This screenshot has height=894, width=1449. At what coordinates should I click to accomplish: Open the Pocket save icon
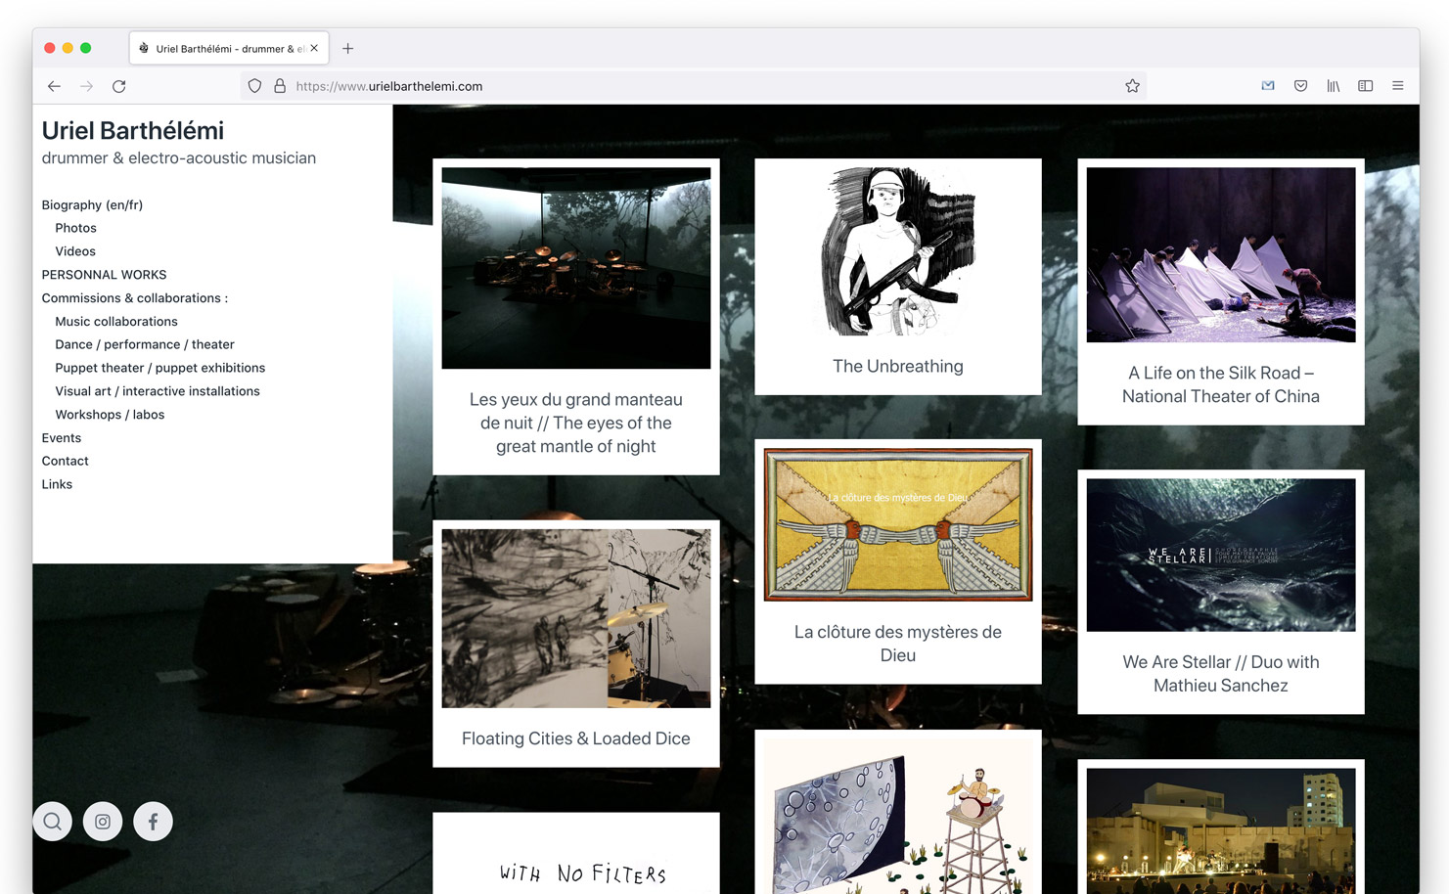coord(1300,86)
